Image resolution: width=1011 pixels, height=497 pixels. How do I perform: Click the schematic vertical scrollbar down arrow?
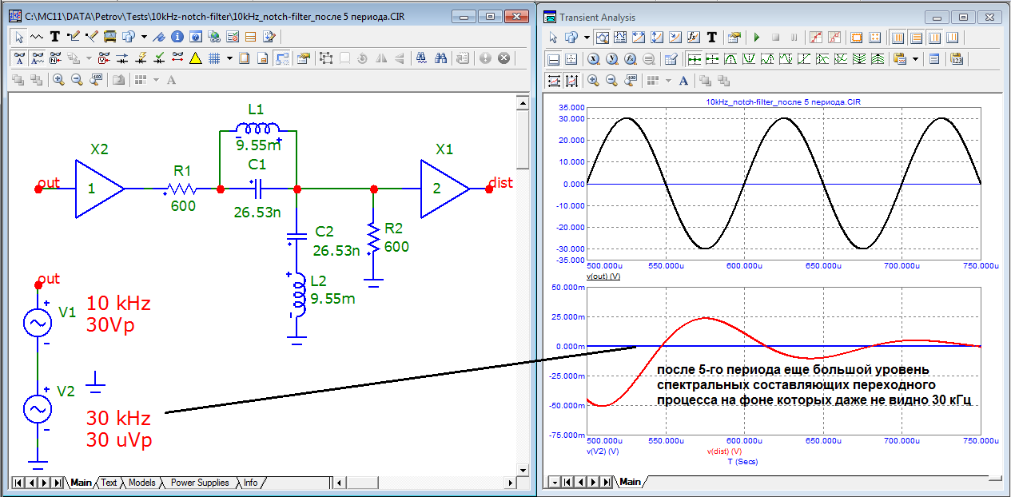[x=523, y=469]
